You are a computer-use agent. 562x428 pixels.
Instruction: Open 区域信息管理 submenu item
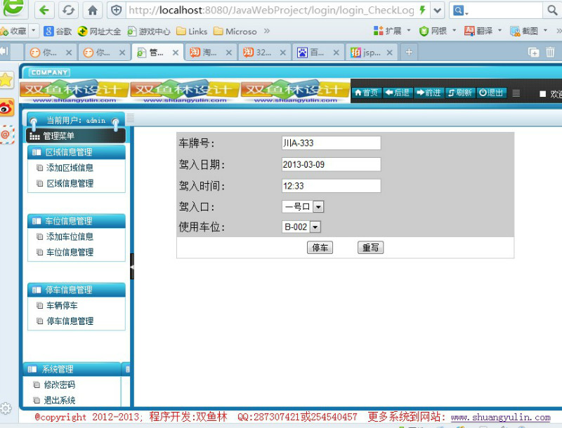[70, 183]
